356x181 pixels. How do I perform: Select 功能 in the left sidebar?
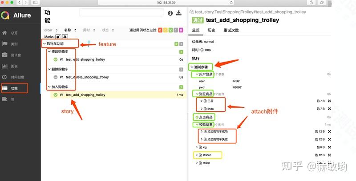pyautogui.click(x=15, y=88)
